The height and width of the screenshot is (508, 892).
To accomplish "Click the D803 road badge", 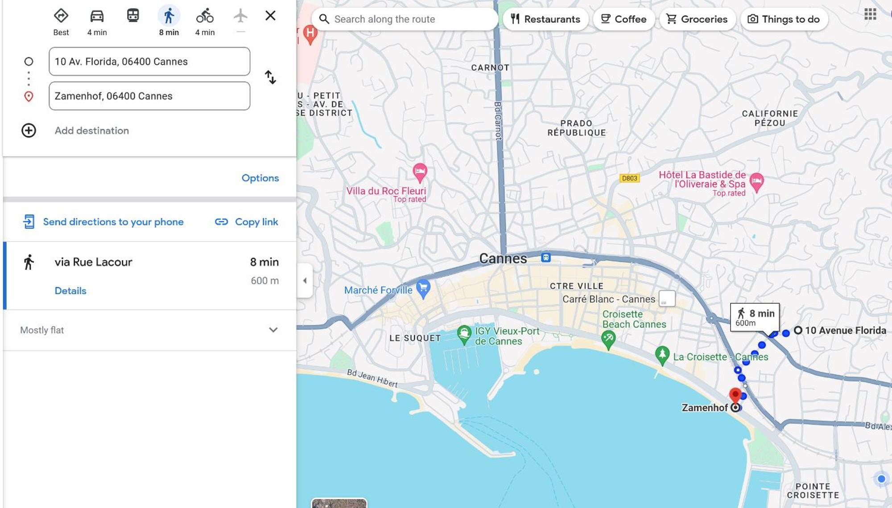I will [629, 178].
